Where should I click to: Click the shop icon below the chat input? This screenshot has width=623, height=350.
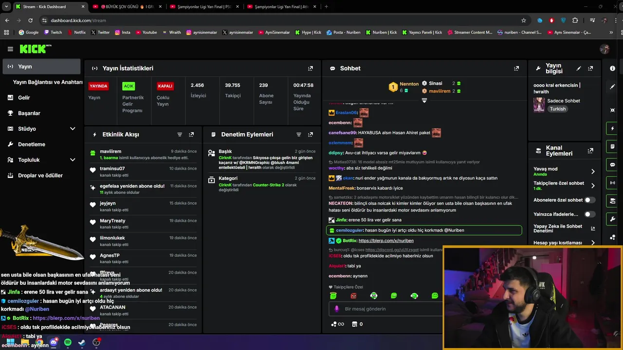tap(354, 324)
